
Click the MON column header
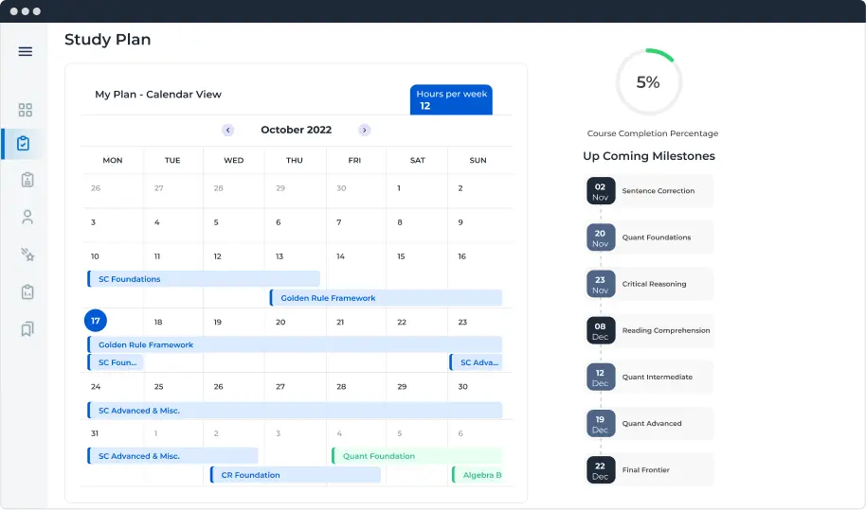tap(113, 161)
